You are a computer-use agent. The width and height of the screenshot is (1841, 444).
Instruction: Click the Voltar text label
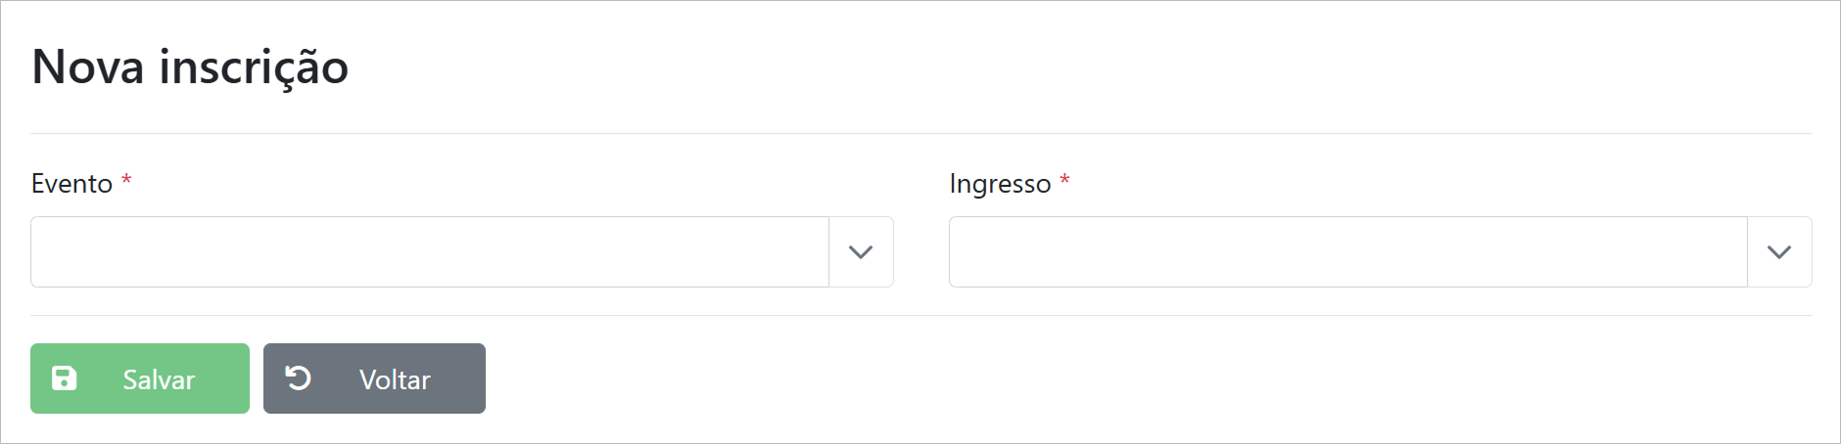point(395,379)
